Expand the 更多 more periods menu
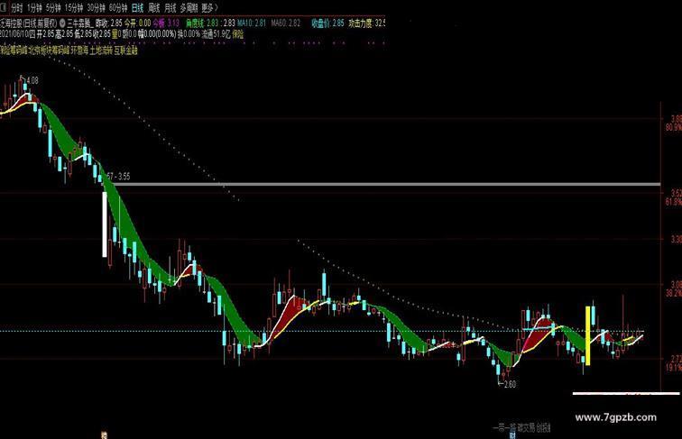This screenshot has height=439, width=682. [x=209, y=8]
